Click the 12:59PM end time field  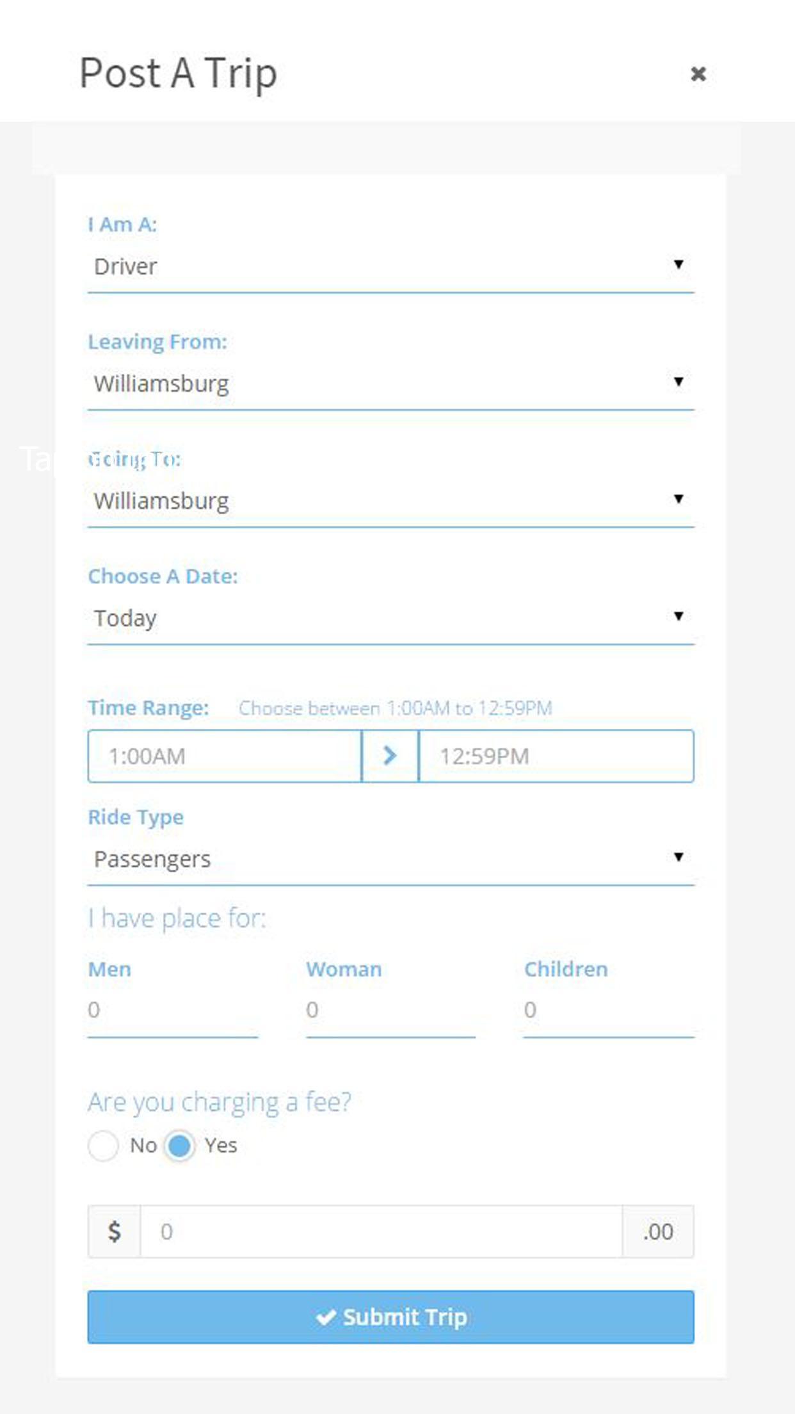point(556,756)
